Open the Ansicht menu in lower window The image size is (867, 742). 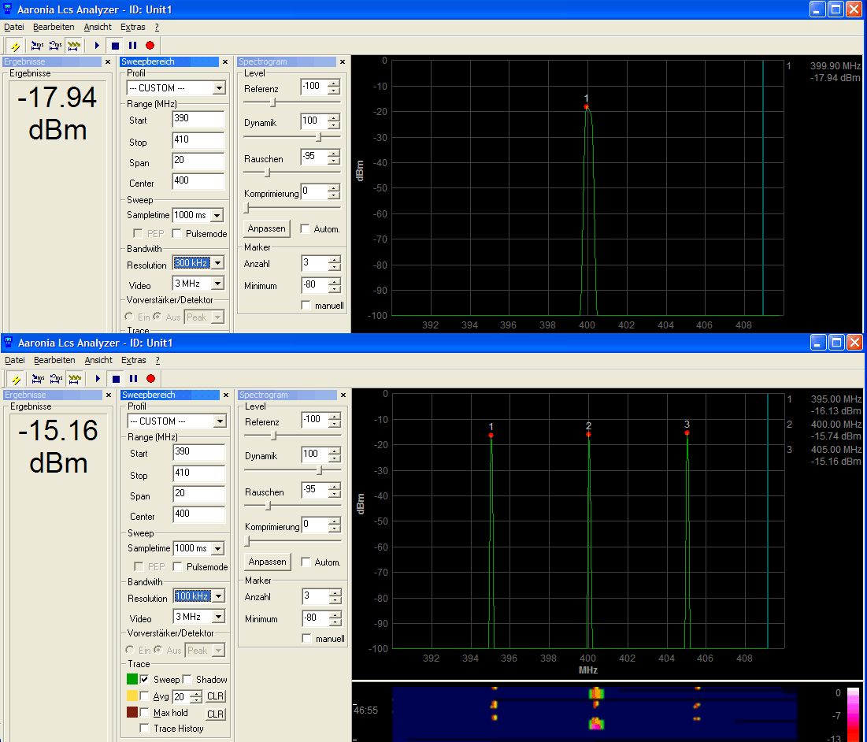click(x=98, y=360)
